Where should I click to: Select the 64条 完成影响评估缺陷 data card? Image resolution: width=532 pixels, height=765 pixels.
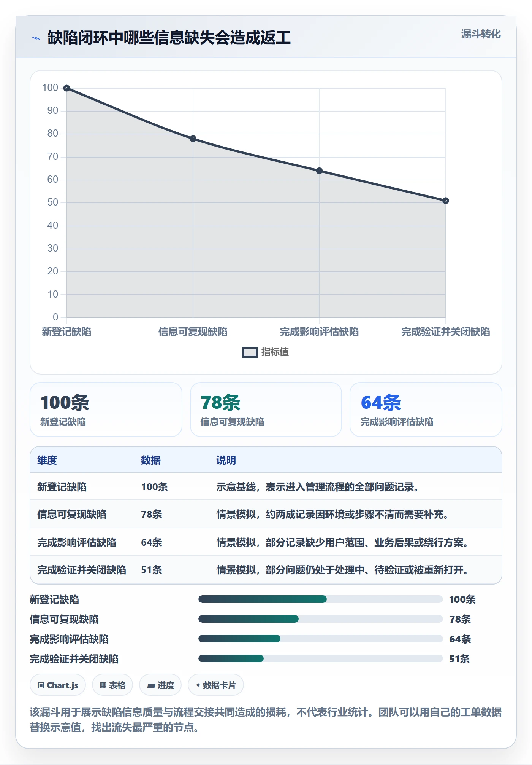(x=426, y=410)
